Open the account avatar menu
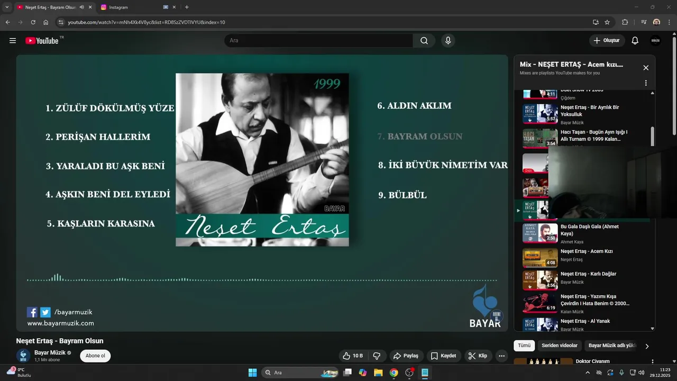Viewport: 677px width, 381px height. [x=655, y=41]
